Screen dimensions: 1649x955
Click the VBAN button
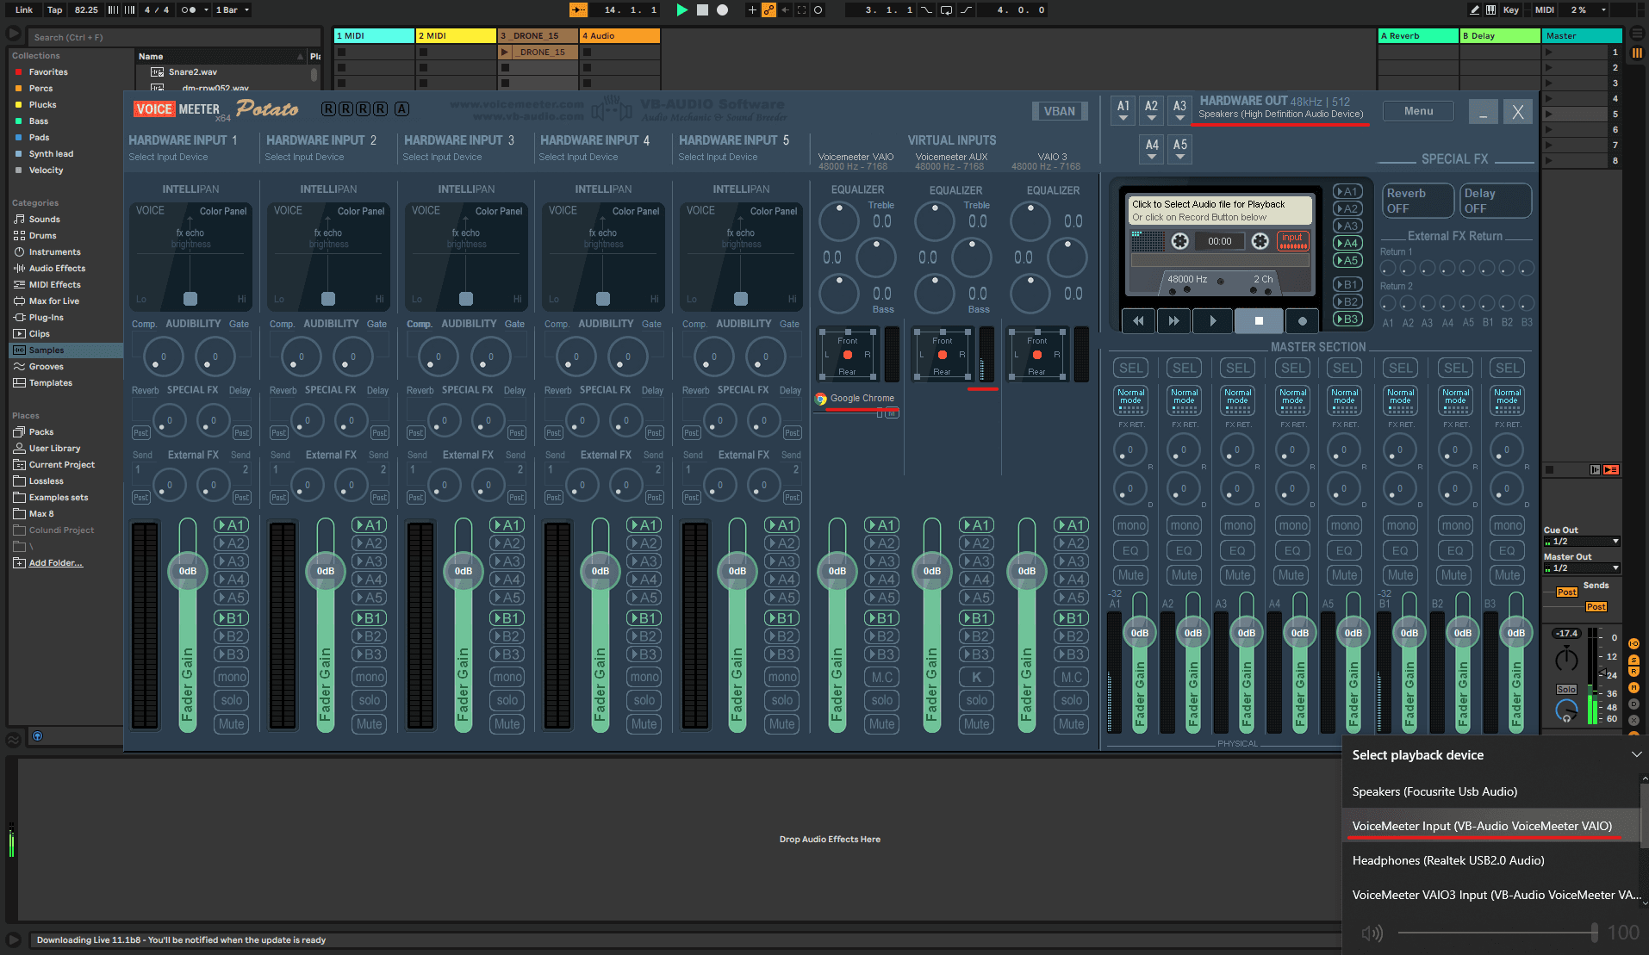(1059, 111)
